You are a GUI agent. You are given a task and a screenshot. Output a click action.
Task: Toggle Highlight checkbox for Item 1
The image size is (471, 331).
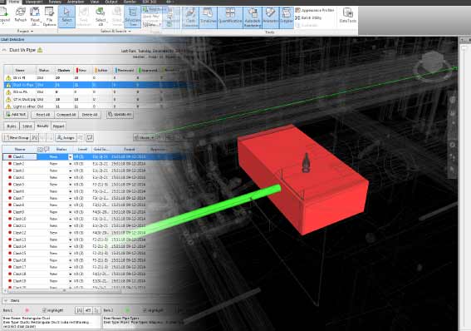(x=44, y=310)
